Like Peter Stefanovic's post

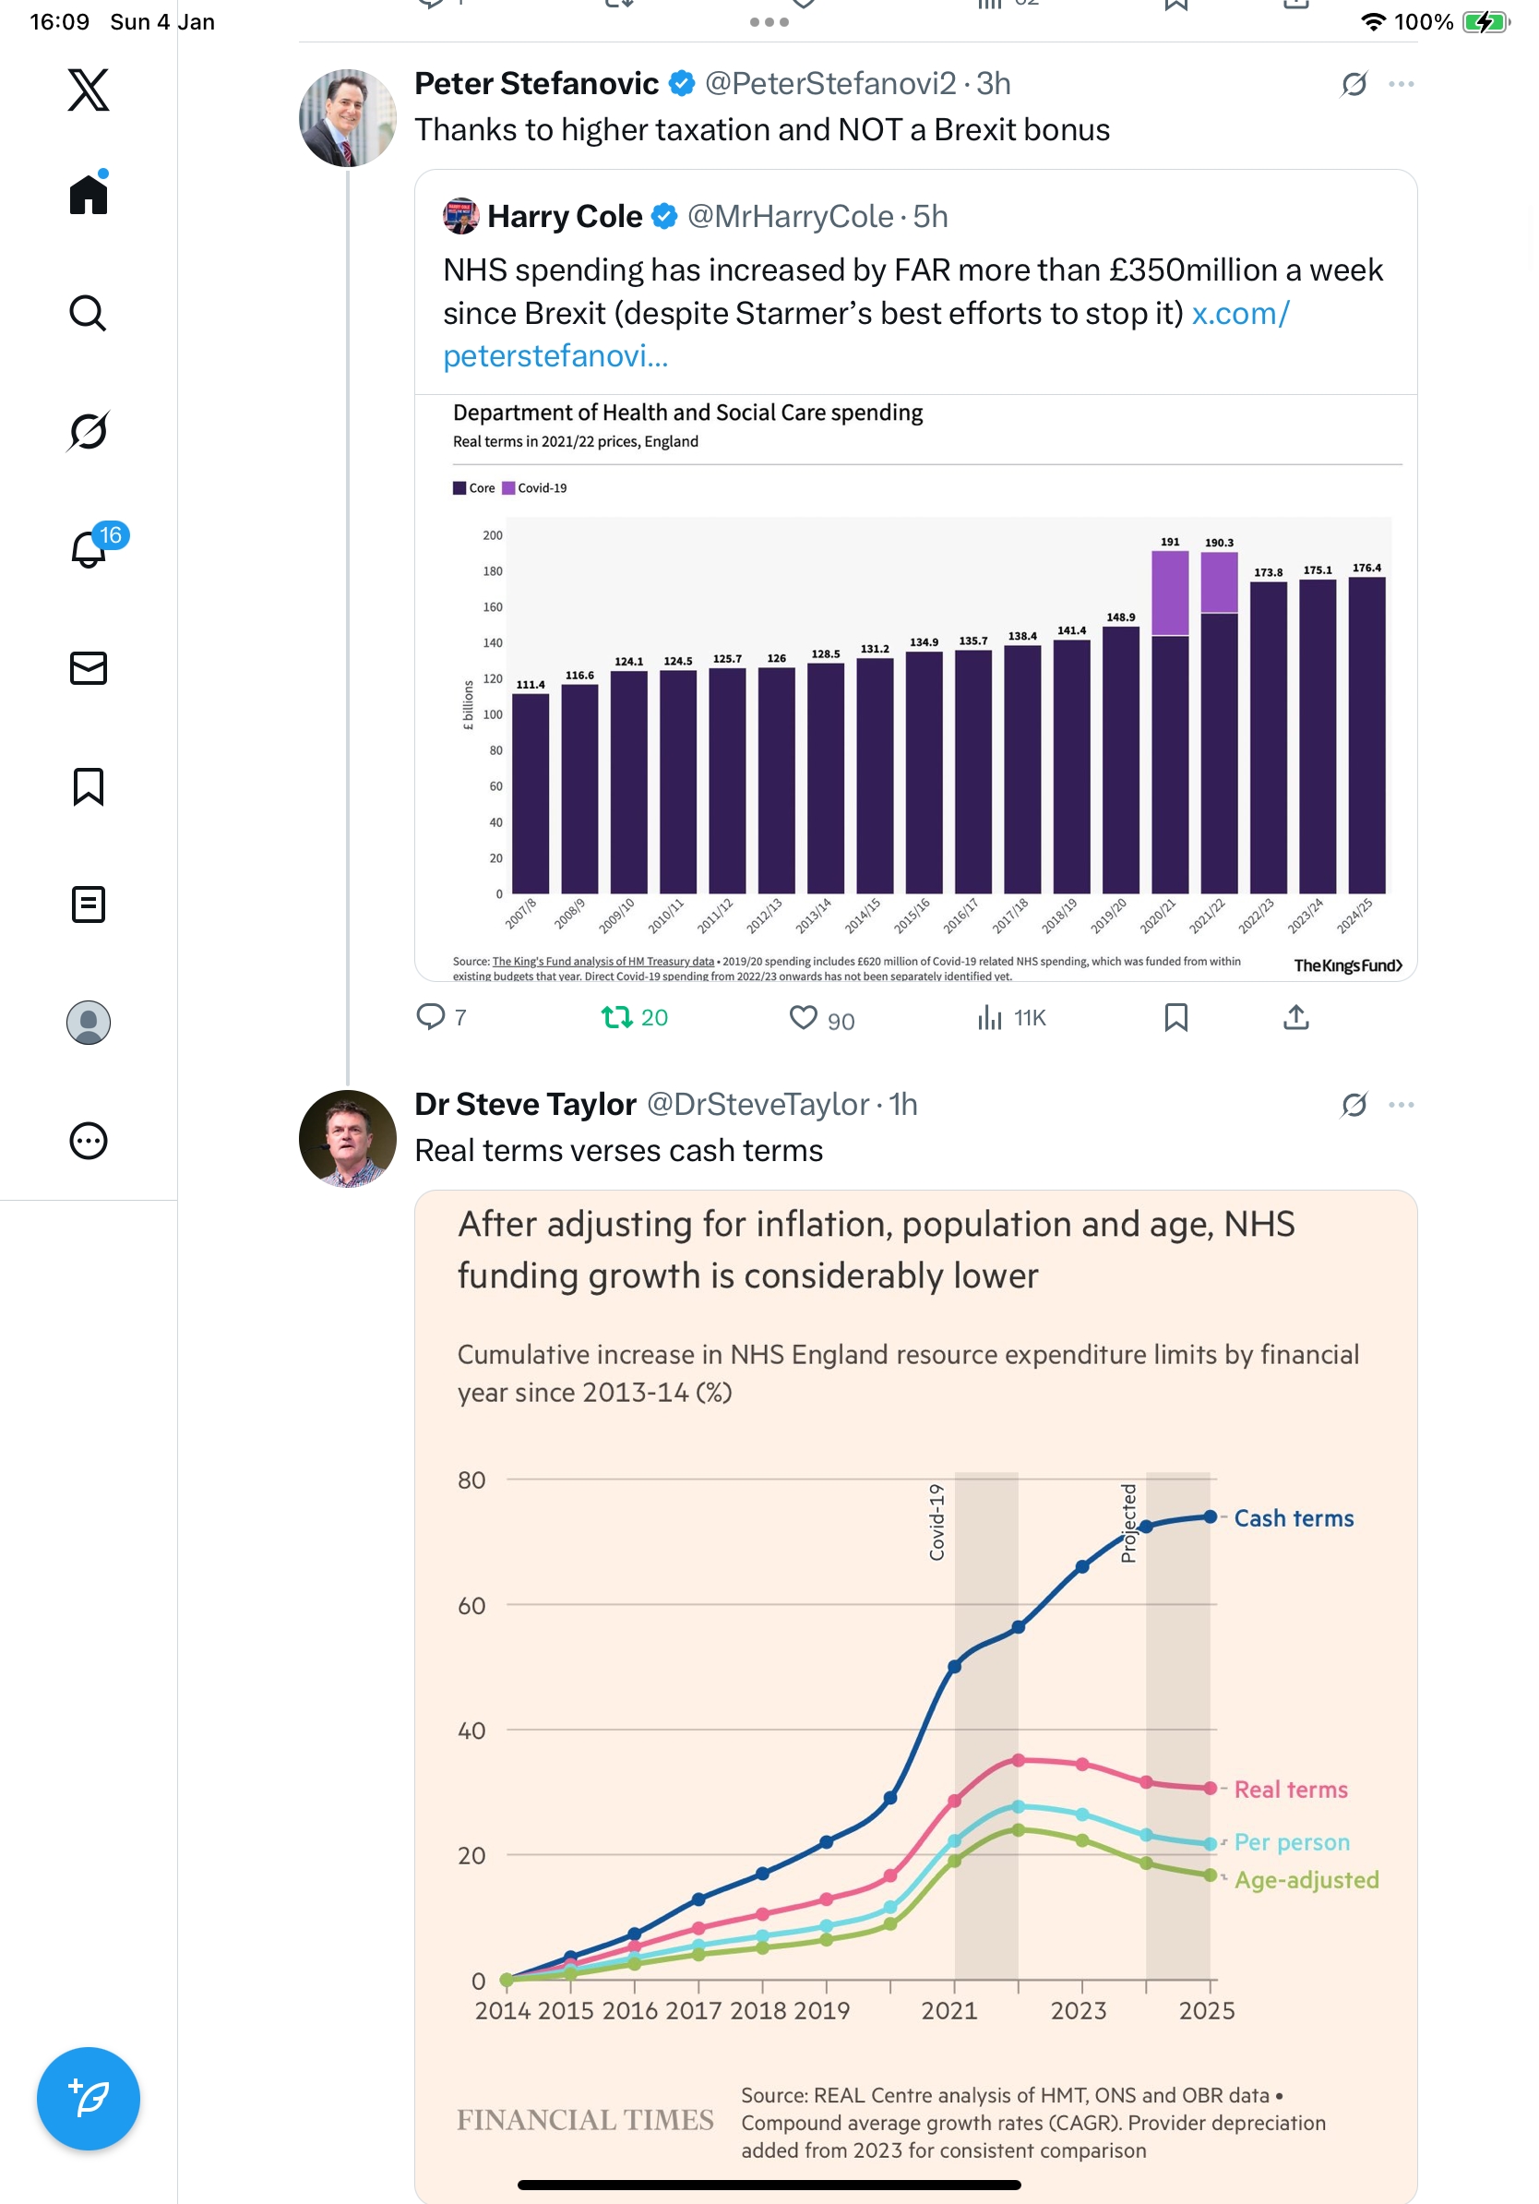pos(803,1017)
